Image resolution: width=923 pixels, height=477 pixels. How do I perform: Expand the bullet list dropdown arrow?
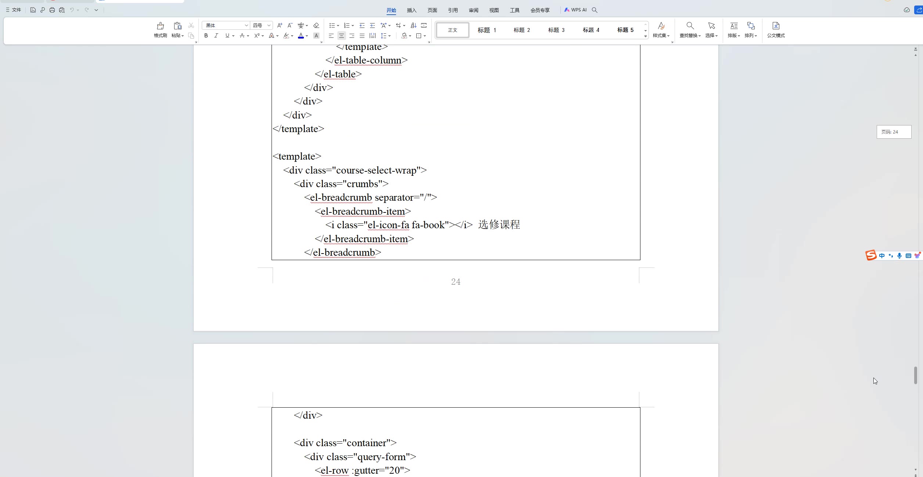point(338,26)
